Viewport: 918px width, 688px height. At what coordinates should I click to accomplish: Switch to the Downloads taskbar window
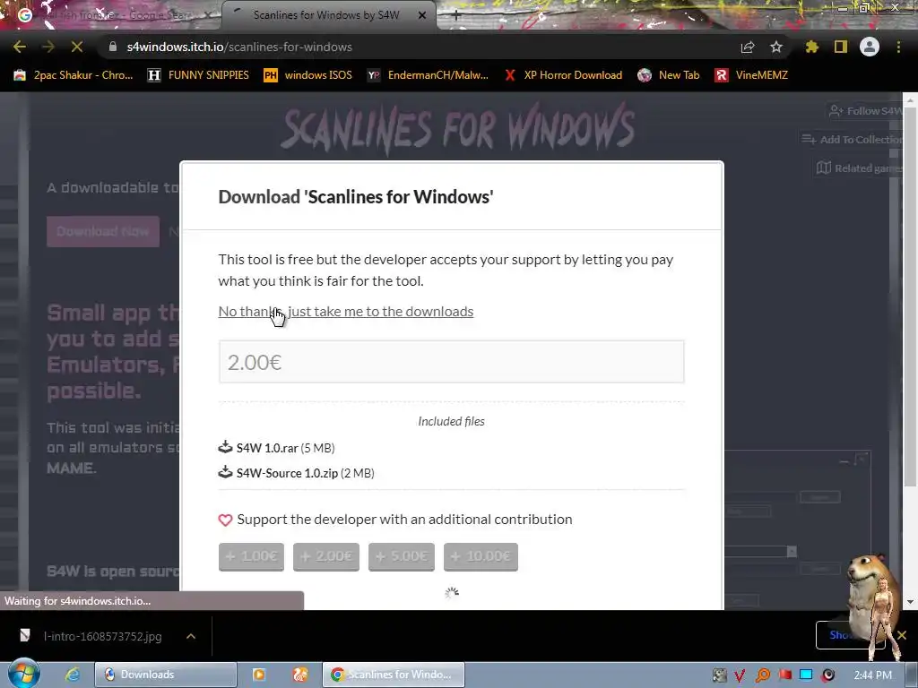[166, 675]
